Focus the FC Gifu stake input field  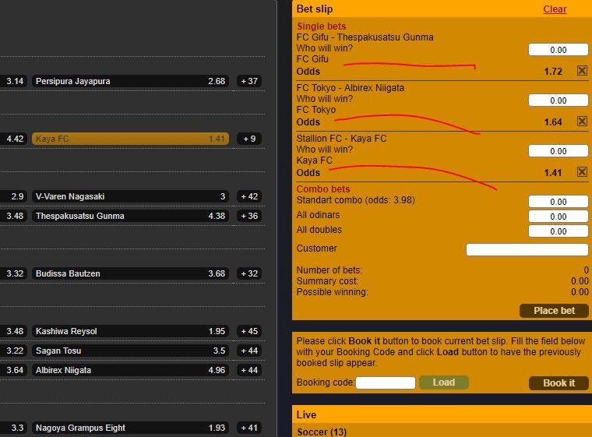tap(558, 50)
